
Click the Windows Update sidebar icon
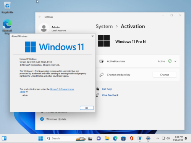(42, 119)
